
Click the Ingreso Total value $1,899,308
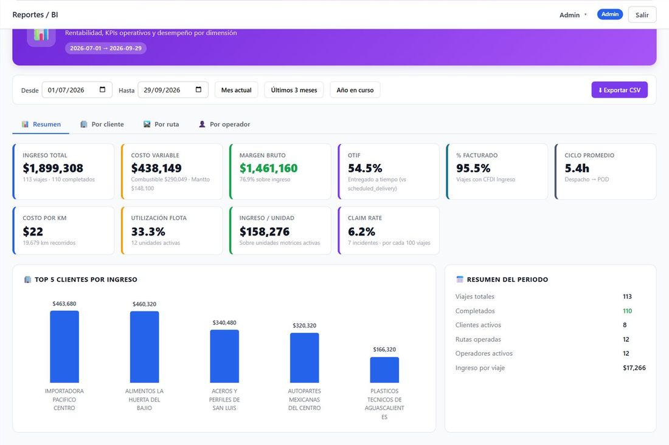(53, 168)
